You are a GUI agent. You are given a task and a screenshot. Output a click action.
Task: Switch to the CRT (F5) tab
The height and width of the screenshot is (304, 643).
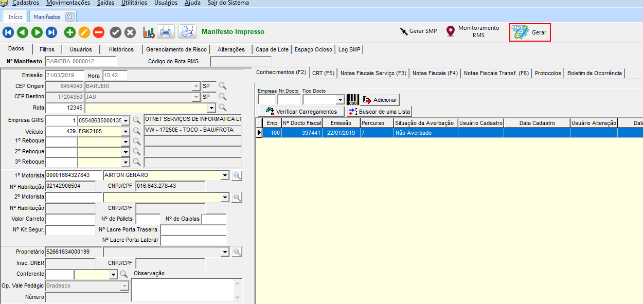click(x=323, y=73)
